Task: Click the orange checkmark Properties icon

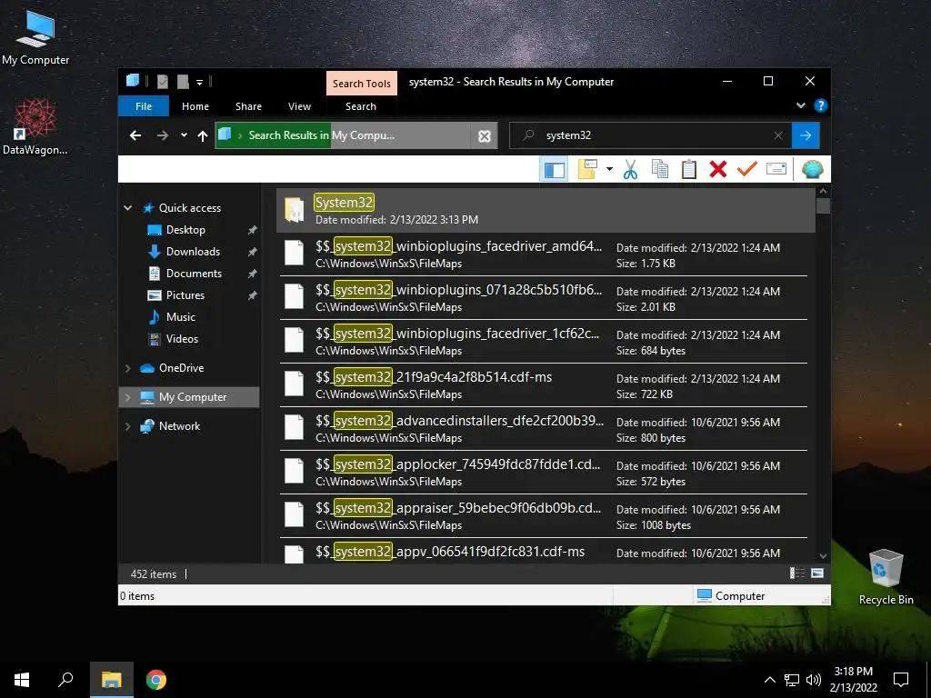Action: coord(747,169)
